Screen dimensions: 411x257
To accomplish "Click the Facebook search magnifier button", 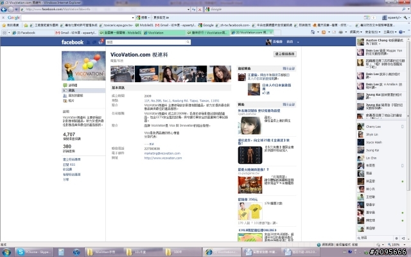I will click(188, 42).
